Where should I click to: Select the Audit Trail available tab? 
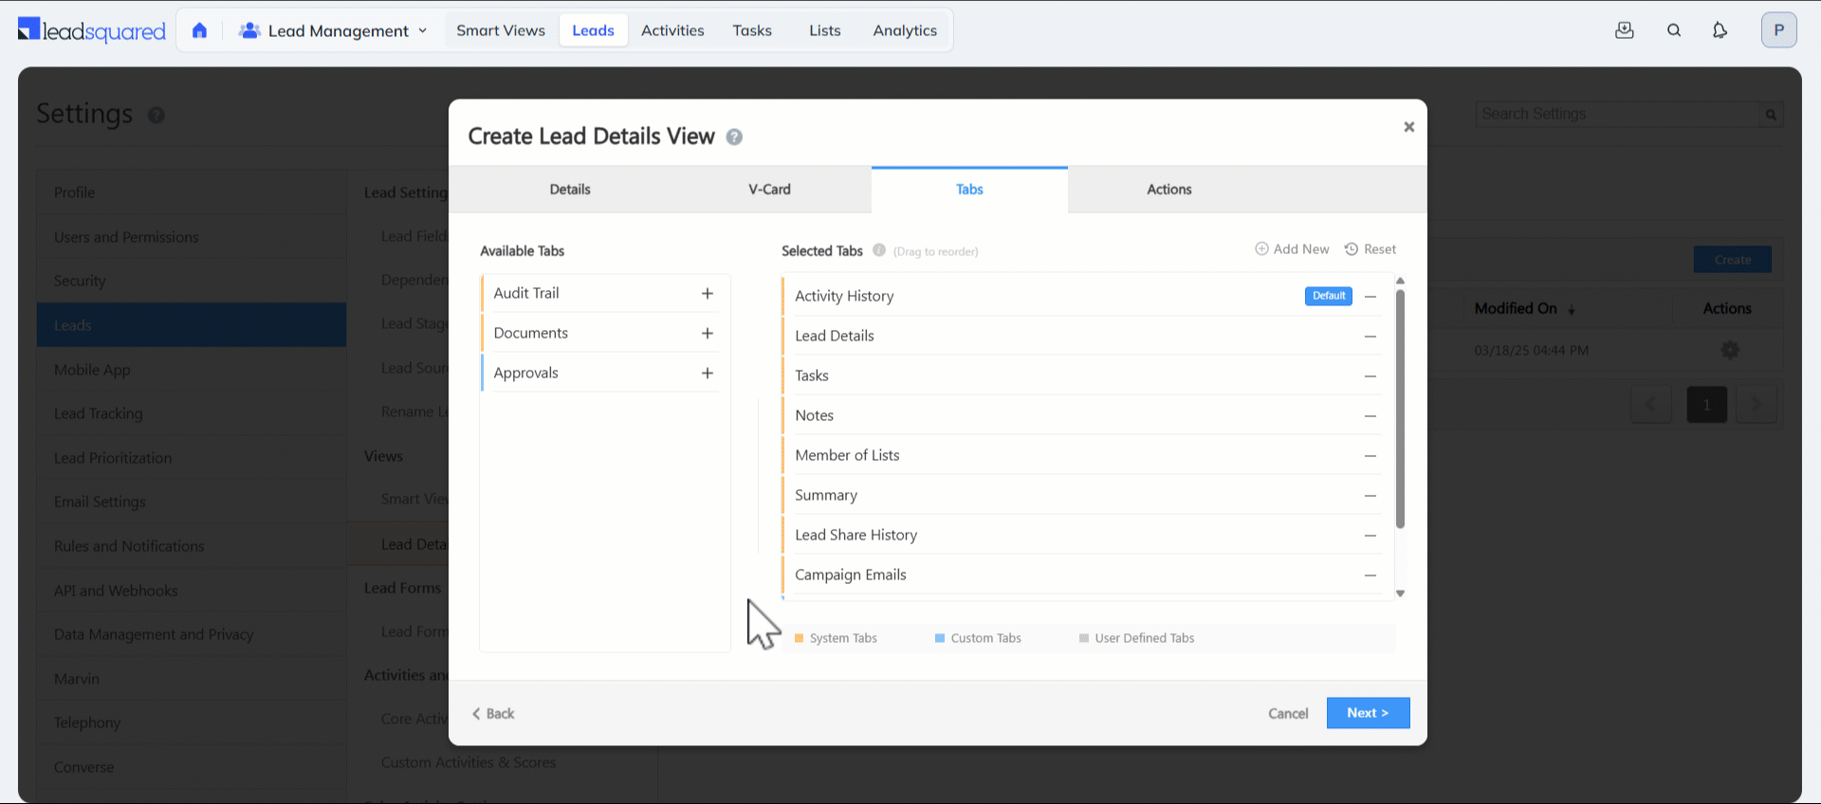click(x=599, y=293)
